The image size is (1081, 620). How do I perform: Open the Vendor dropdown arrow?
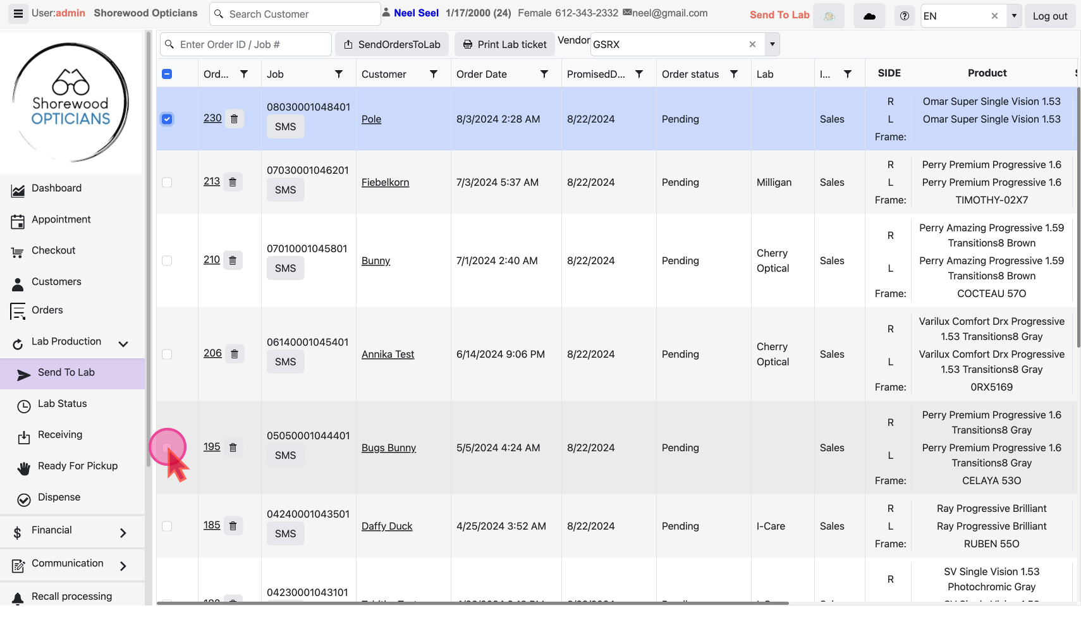[772, 44]
